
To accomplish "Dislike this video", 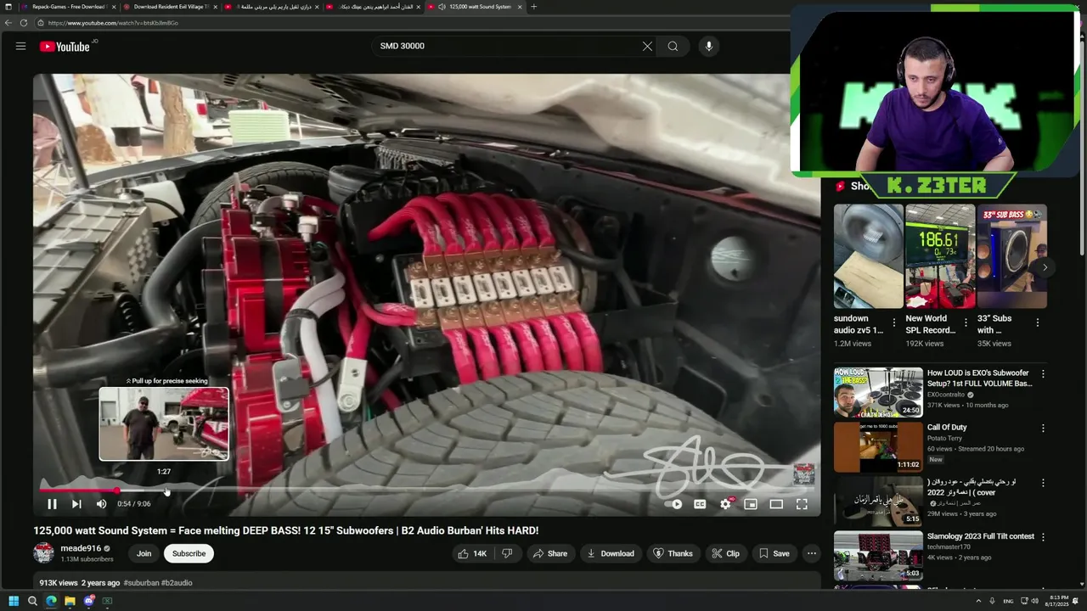I will click(507, 553).
